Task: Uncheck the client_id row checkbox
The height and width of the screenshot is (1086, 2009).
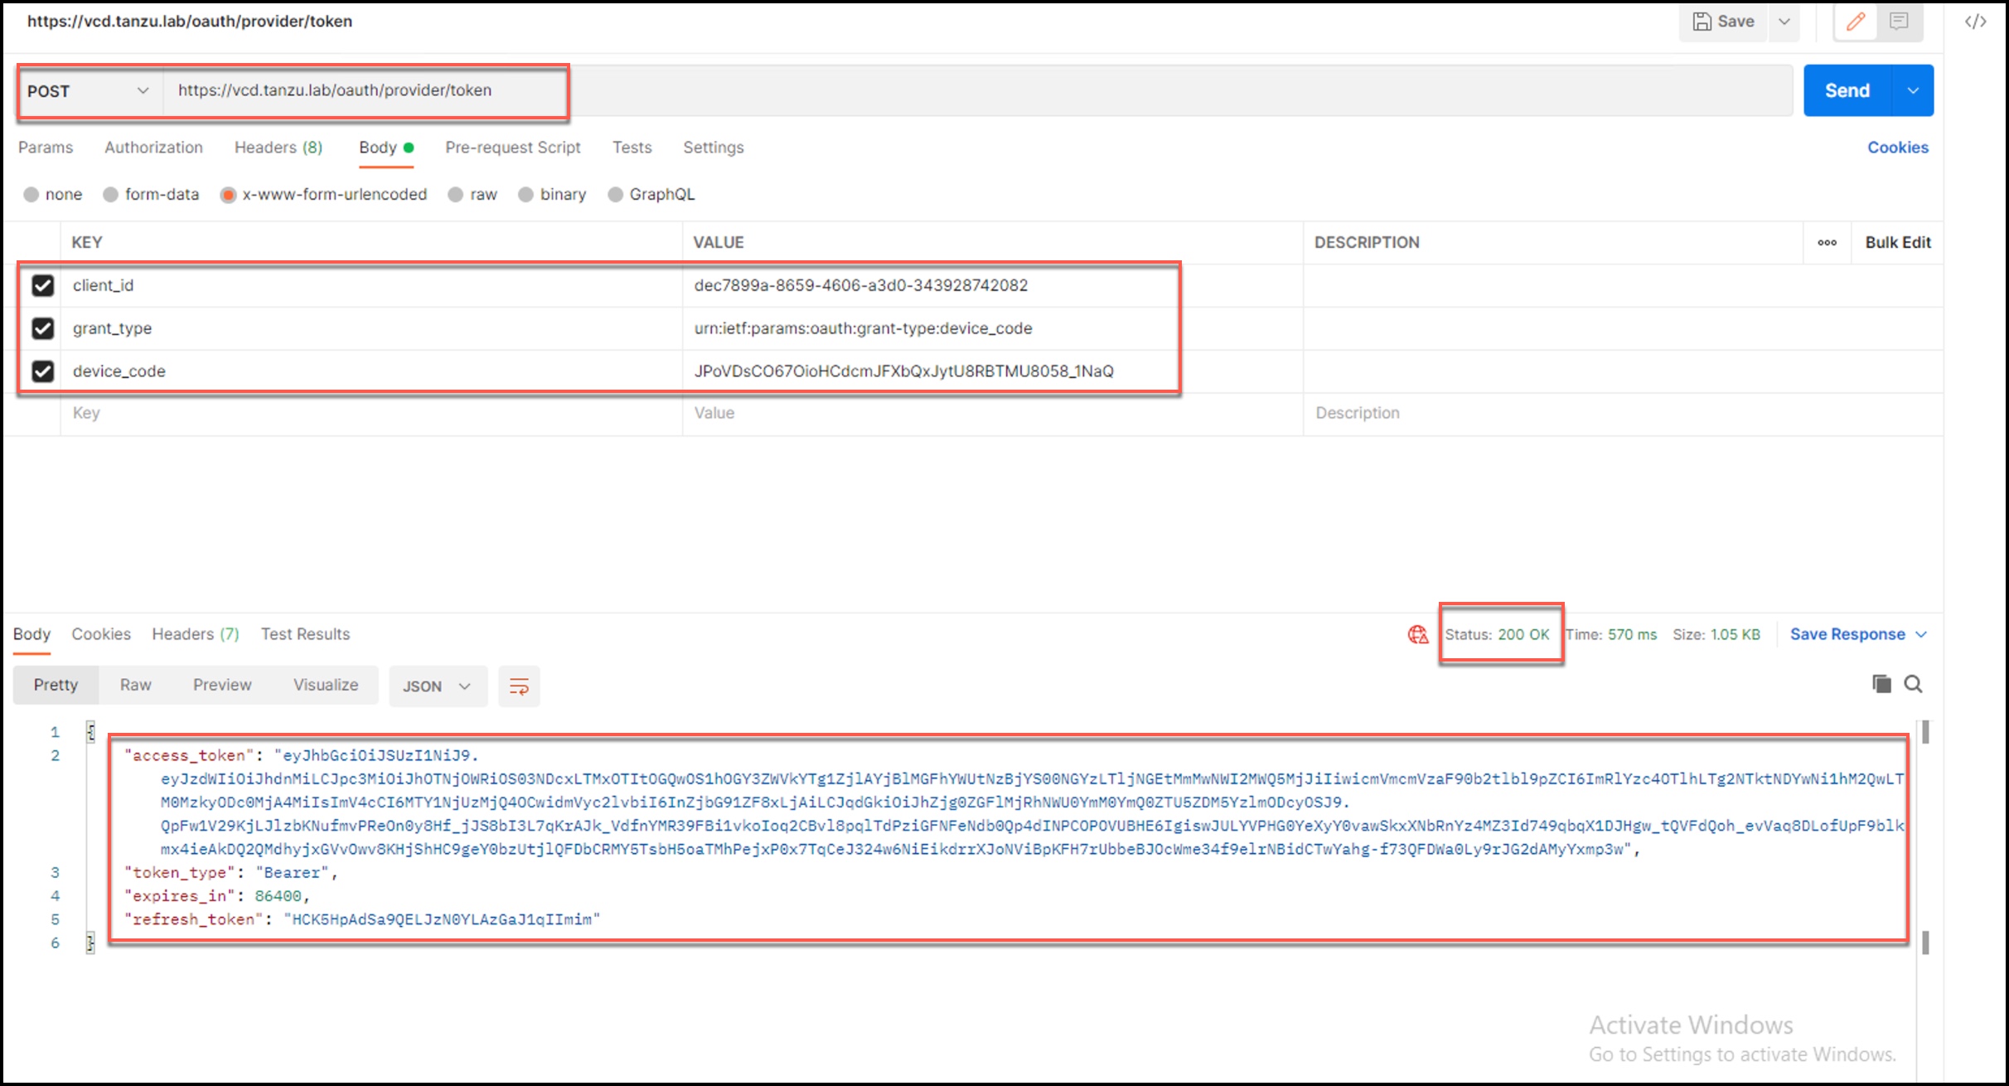Action: tap(43, 285)
